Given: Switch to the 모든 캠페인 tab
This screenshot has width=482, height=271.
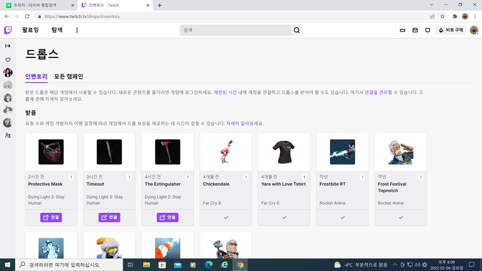Looking at the screenshot, I should 69,77.
